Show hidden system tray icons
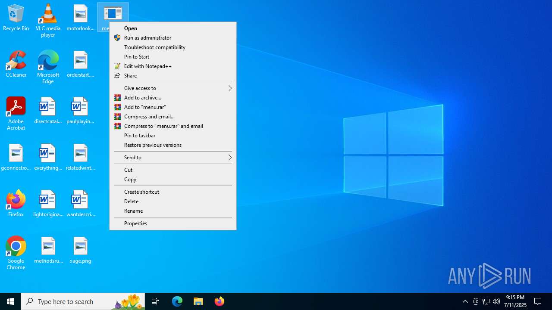This screenshot has height=310, width=552. point(465,301)
